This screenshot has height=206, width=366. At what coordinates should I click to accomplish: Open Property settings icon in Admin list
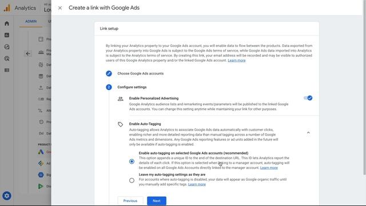click(x=41, y=39)
